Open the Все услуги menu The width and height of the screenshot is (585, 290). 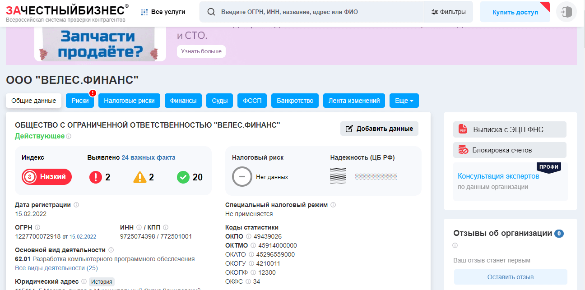[x=163, y=12]
